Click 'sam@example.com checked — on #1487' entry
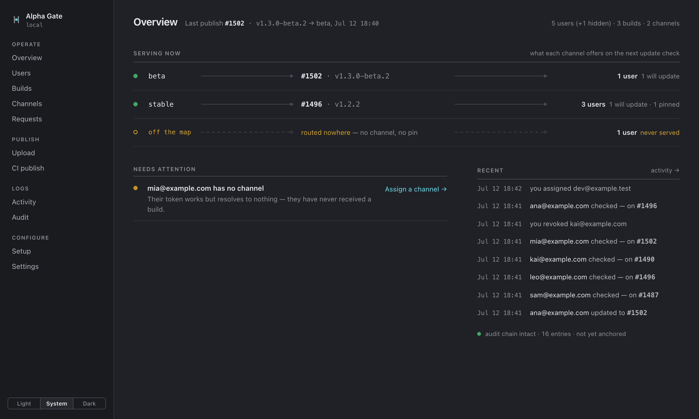This screenshot has height=419, width=699. pos(594,295)
